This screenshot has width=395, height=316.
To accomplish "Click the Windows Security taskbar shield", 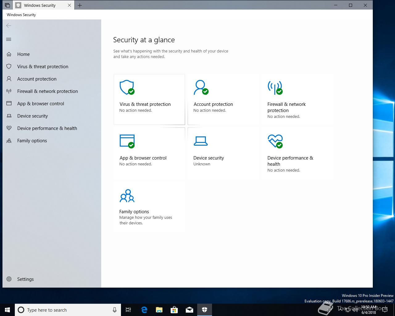I will point(204,310).
